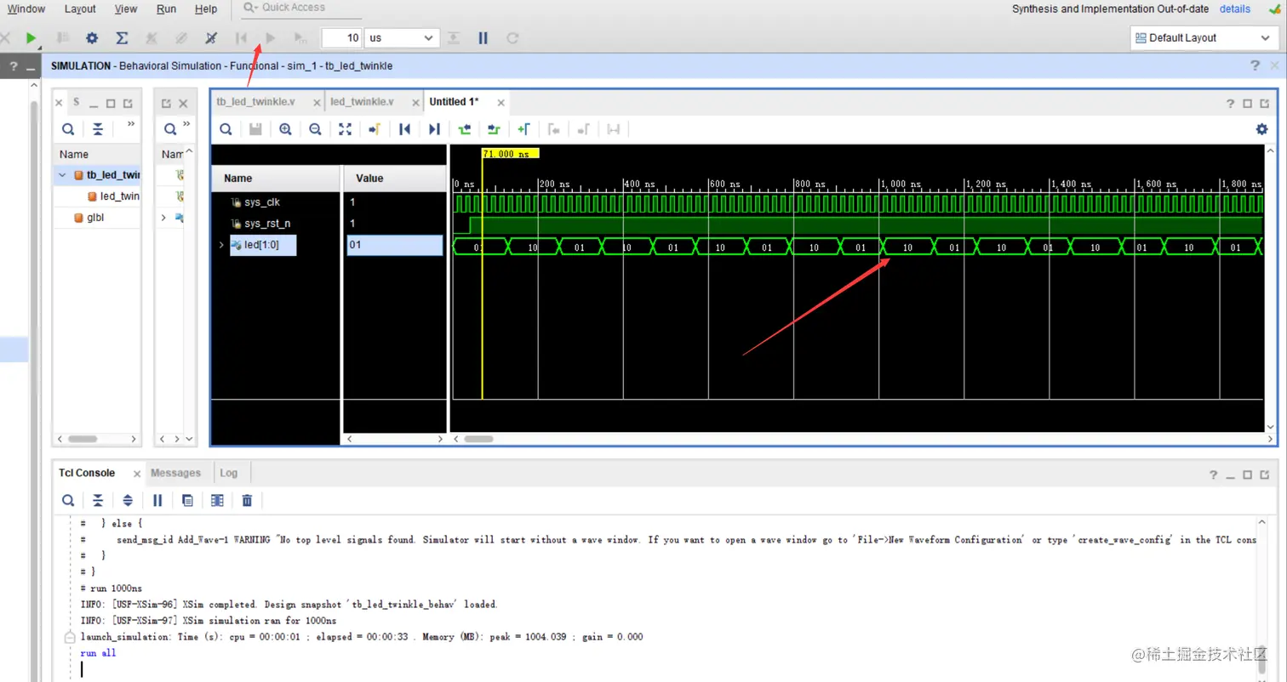Pause the Tcl Console output
Image resolution: width=1287 pixels, height=682 pixels.
(x=157, y=500)
